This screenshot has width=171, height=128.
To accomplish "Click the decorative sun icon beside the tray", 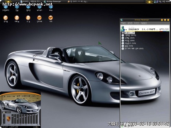I will pos(149,2).
